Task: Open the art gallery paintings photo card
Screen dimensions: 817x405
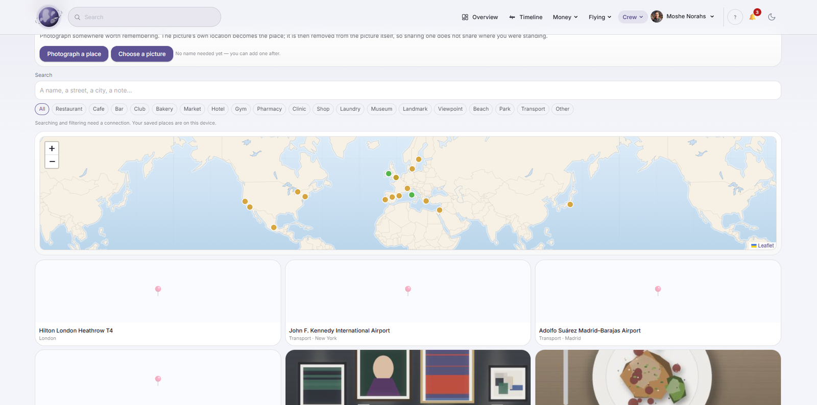Action: tap(408, 377)
